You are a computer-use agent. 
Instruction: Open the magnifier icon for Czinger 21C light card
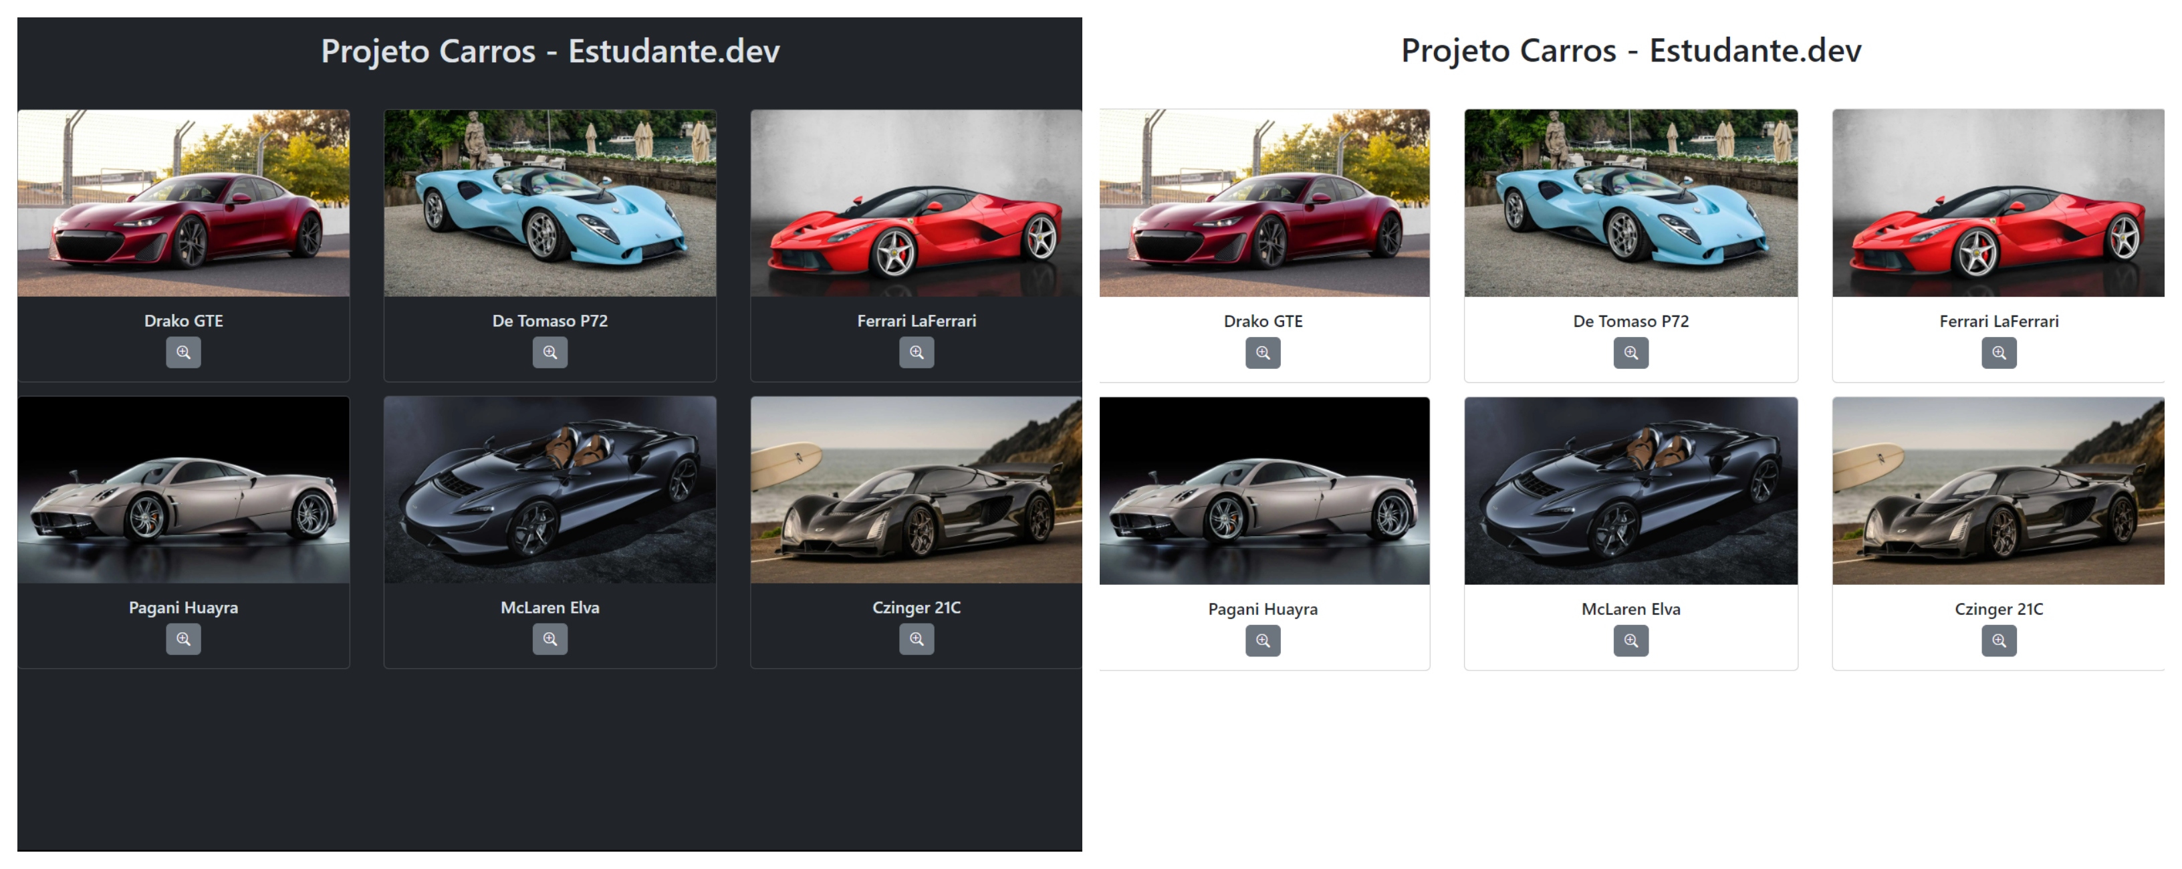(1998, 641)
